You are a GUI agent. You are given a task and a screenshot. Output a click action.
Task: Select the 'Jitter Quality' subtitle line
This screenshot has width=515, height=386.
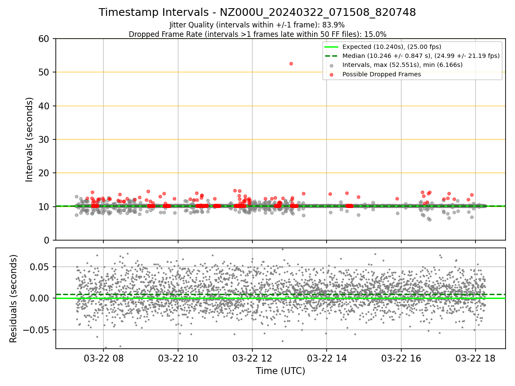tap(257, 25)
